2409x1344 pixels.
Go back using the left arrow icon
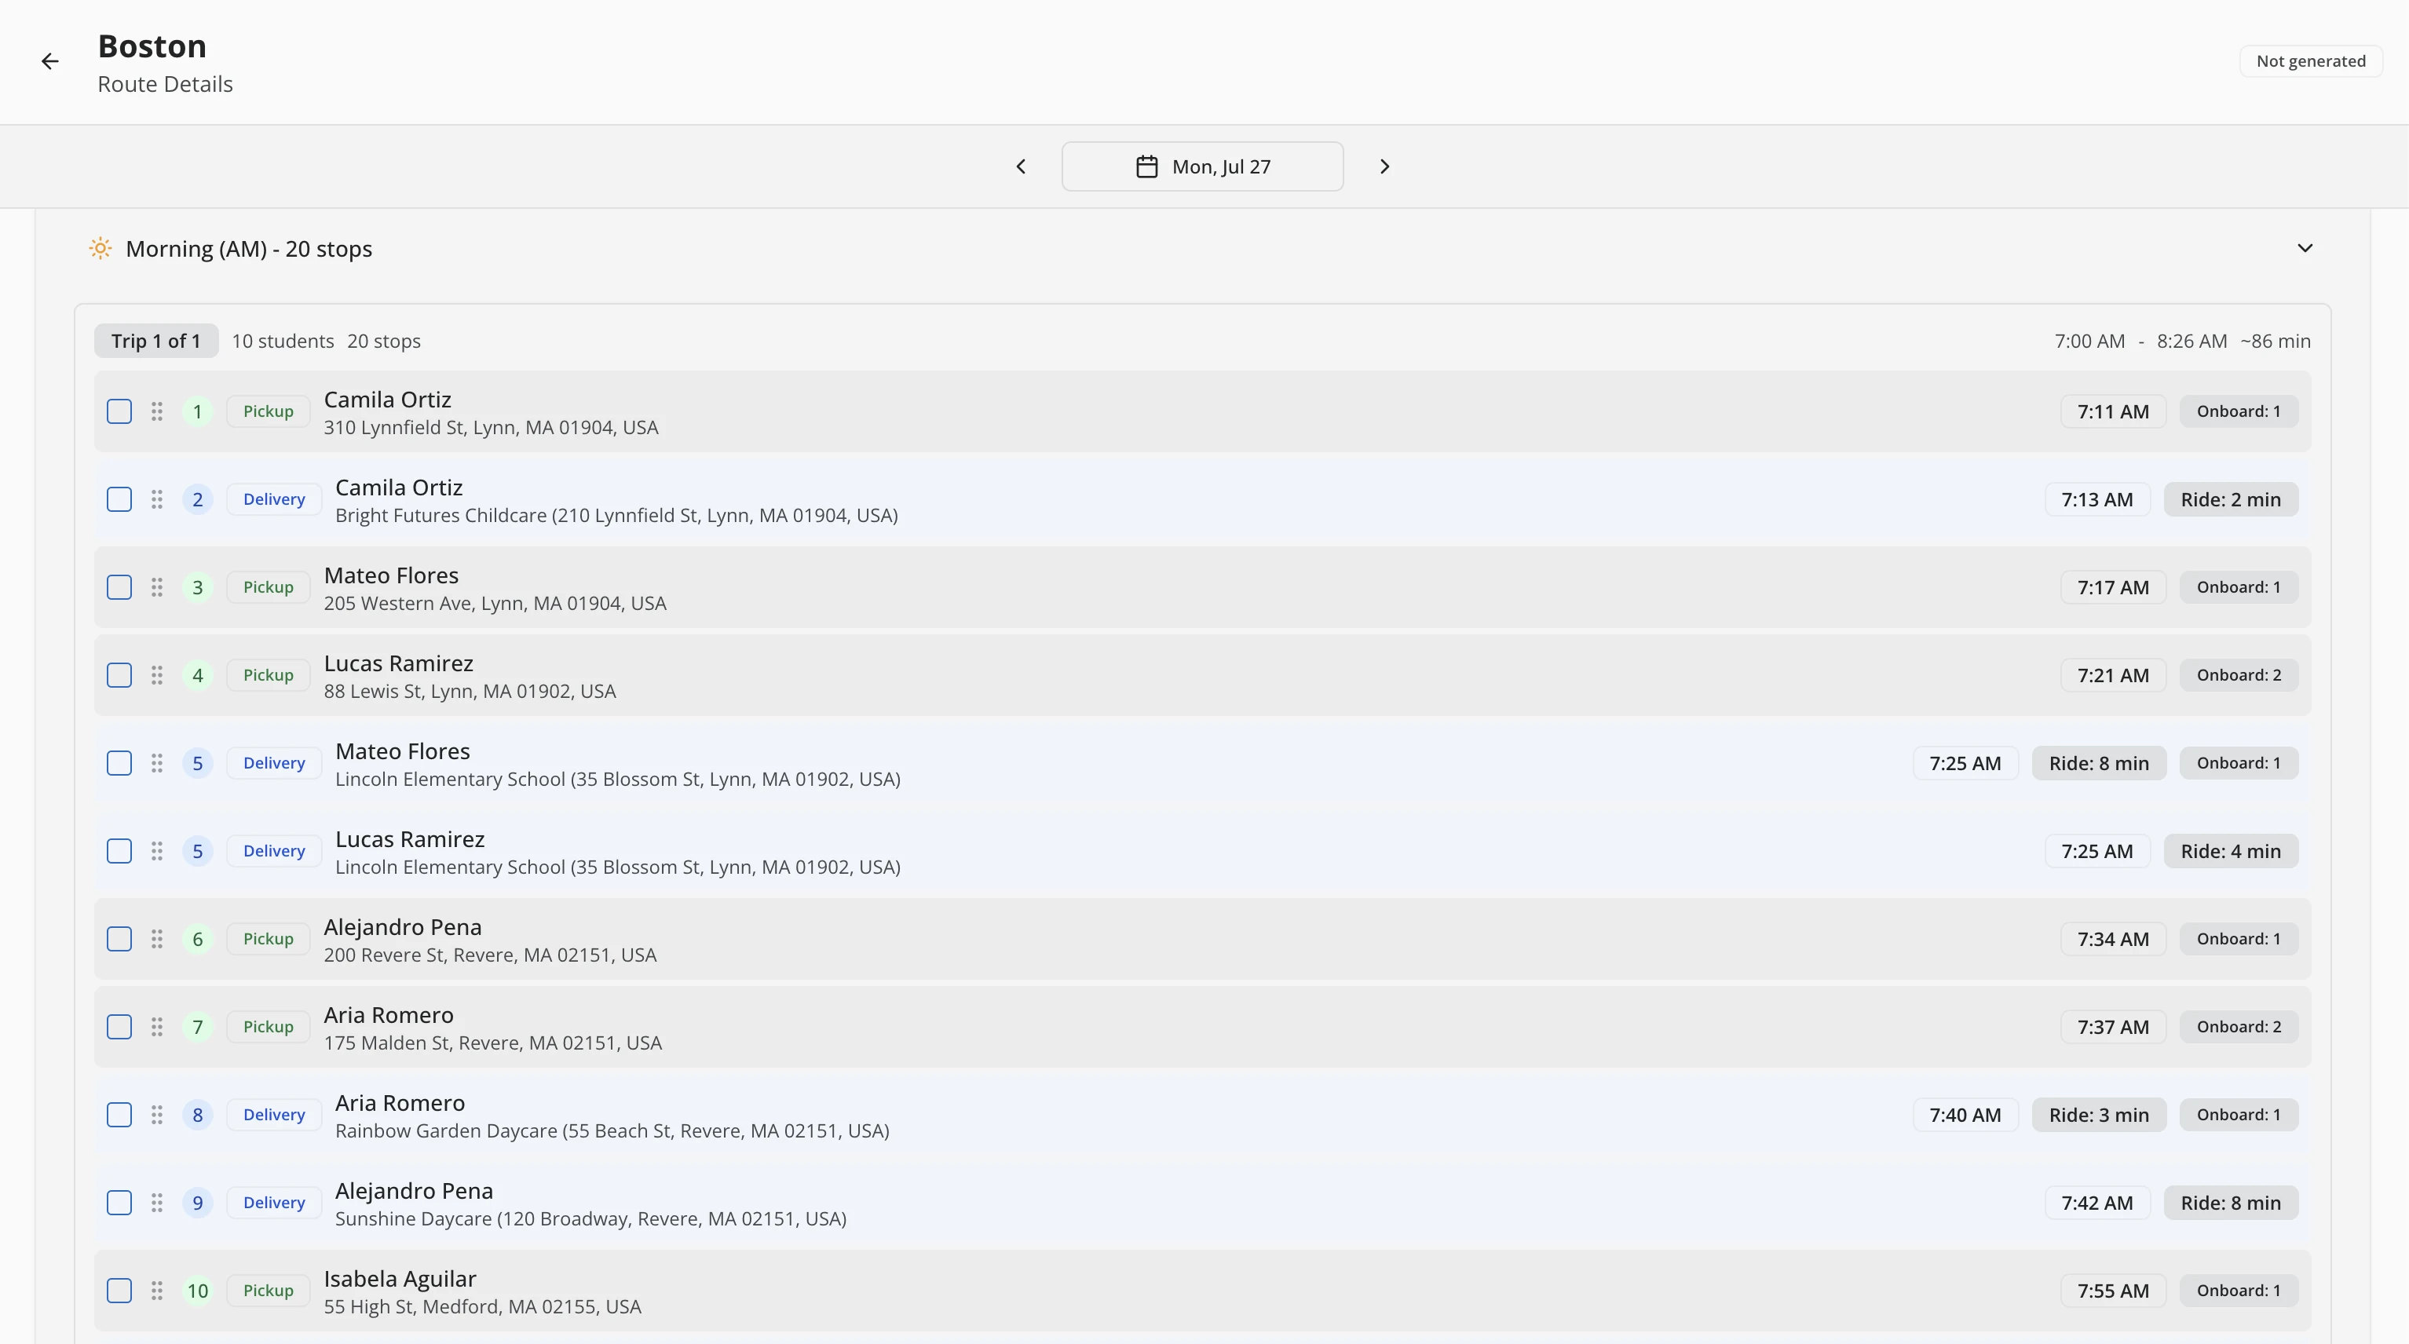50,62
